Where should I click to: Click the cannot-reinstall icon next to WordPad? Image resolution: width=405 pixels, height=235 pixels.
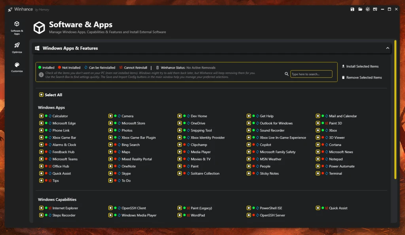click(188, 215)
